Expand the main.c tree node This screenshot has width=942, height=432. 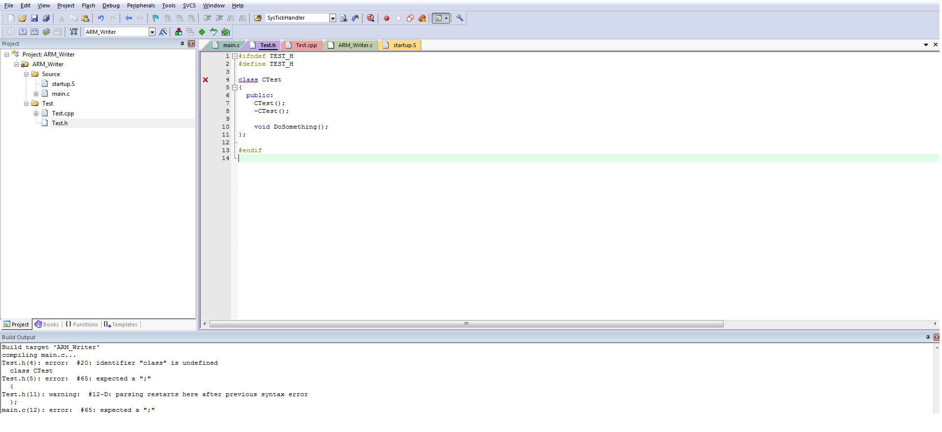(x=36, y=94)
